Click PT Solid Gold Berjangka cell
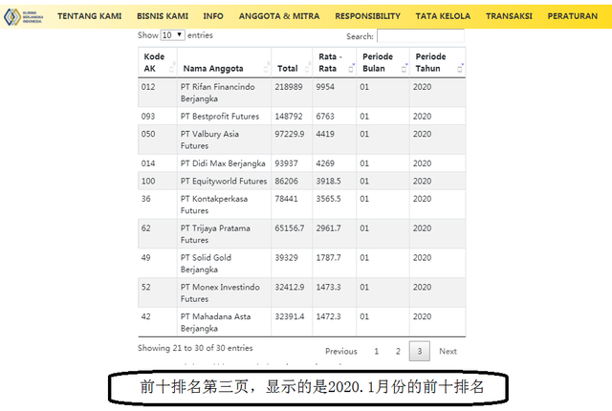612x411 pixels. (225, 263)
